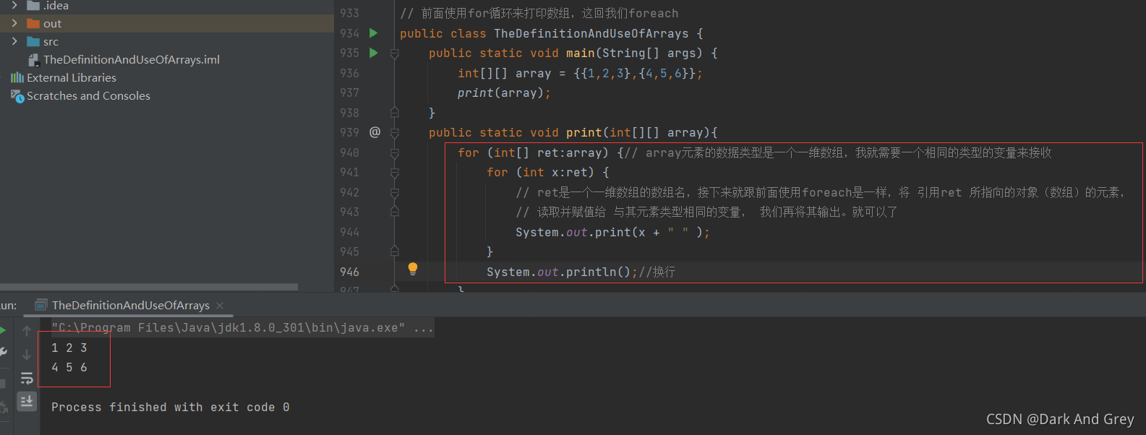Image resolution: width=1146 pixels, height=435 pixels.
Task: Select the src folder in the project tree
Action: pyautogui.click(x=51, y=42)
